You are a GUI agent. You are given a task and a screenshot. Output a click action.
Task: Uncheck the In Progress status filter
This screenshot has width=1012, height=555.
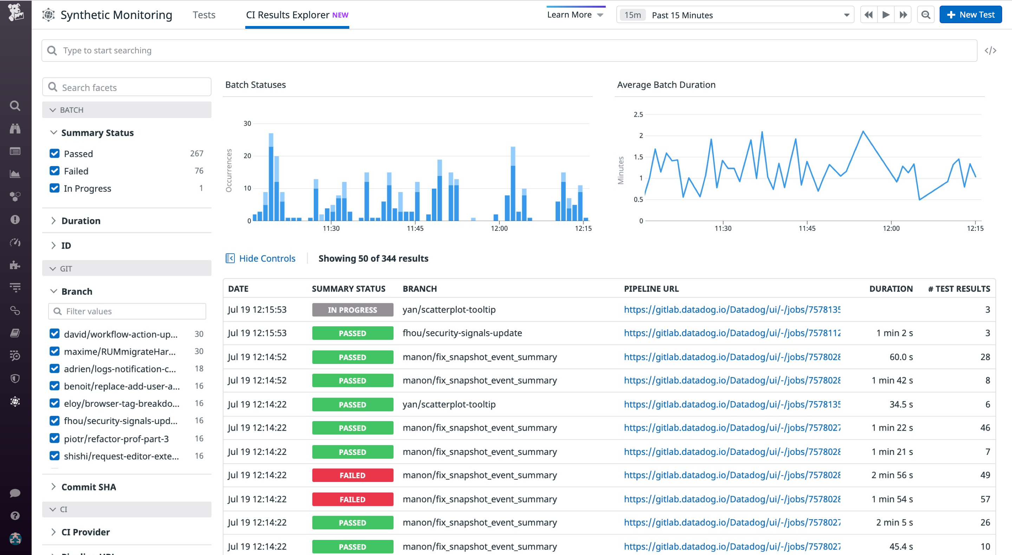click(x=54, y=188)
